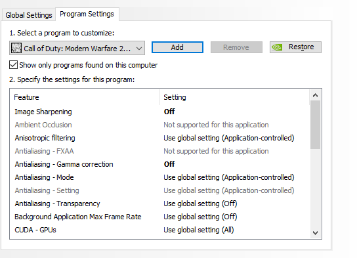This screenshot has width=357, height=258.
Task: Open CUDA GPUs setting value
Action: 199,230
